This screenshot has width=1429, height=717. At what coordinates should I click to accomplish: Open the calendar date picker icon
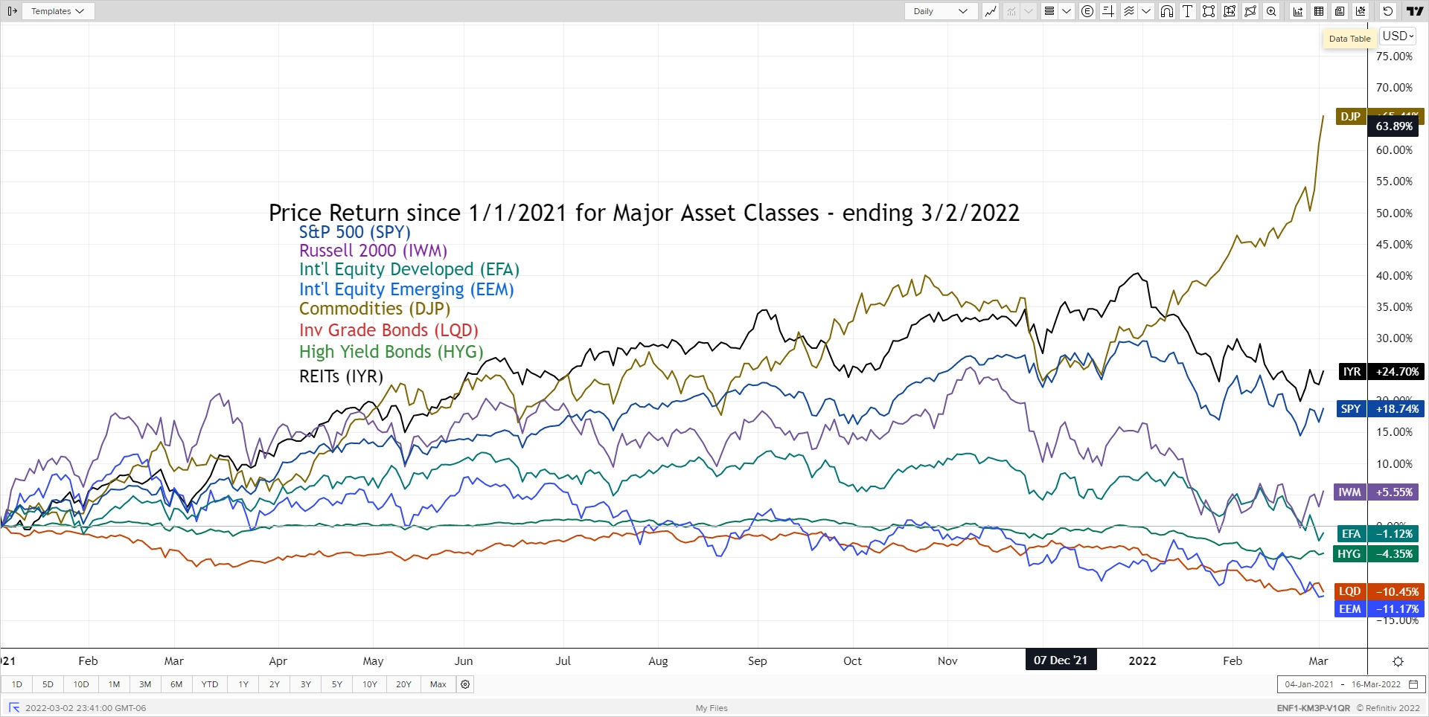tap(1413, 684)
